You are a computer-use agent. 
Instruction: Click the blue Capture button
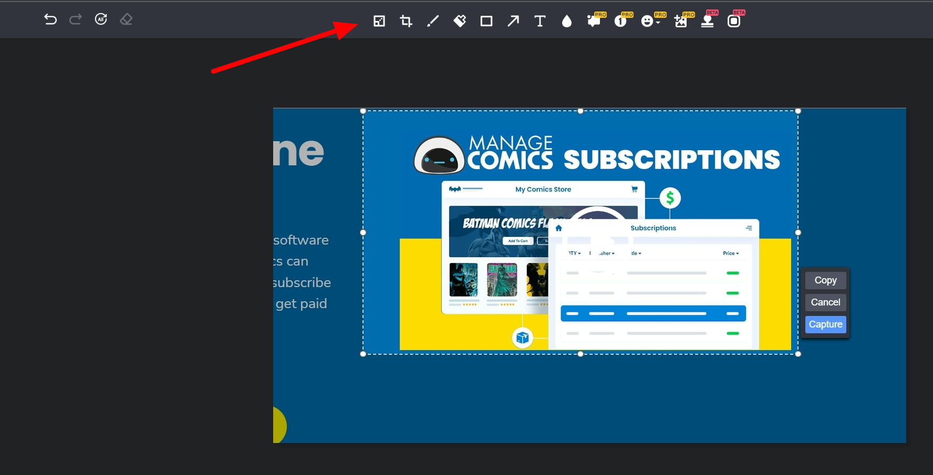825,324
